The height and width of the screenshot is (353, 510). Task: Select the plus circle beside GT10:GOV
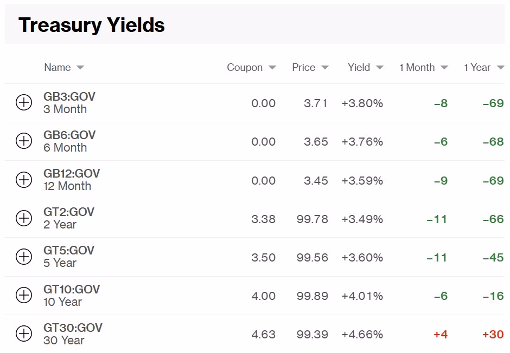[x=24, y=295]
